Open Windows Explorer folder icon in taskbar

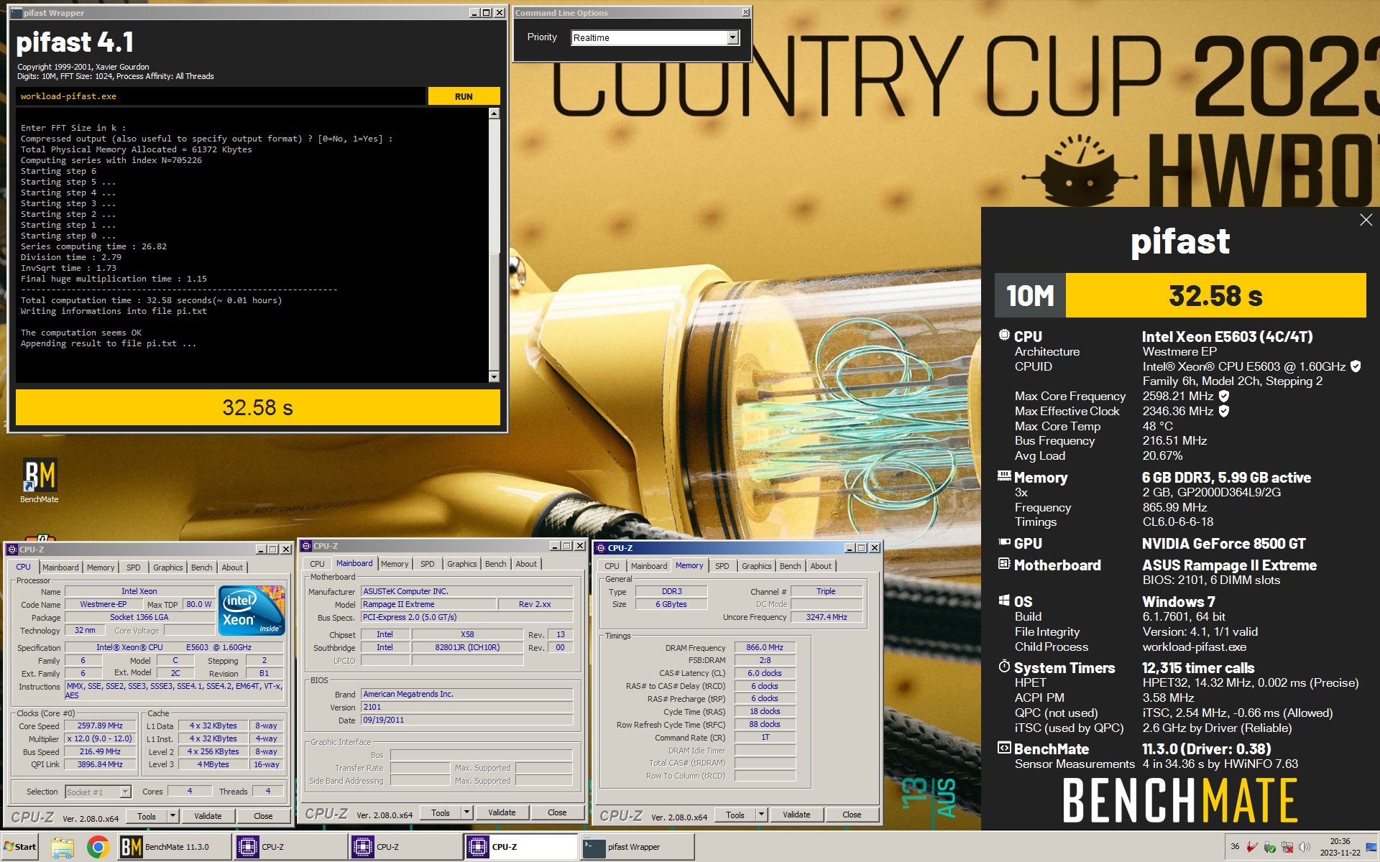[63, 847]
